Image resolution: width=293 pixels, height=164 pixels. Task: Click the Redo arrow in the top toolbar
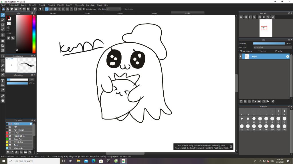coord(40,9)
